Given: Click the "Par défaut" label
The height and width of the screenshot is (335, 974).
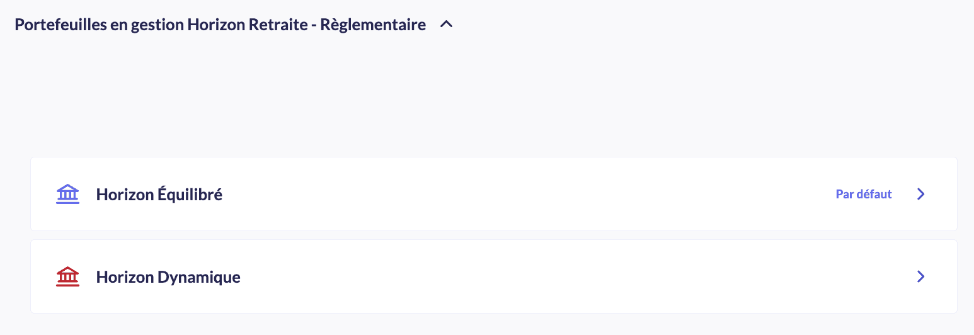Looking at the screenshot, I should pos(864,194).
